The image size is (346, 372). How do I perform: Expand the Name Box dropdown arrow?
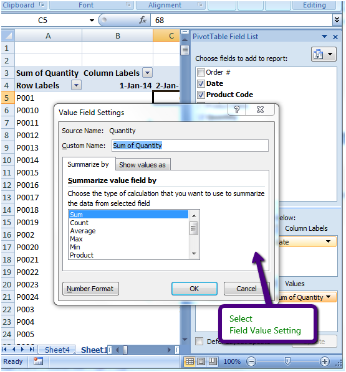tap(92, 21)
